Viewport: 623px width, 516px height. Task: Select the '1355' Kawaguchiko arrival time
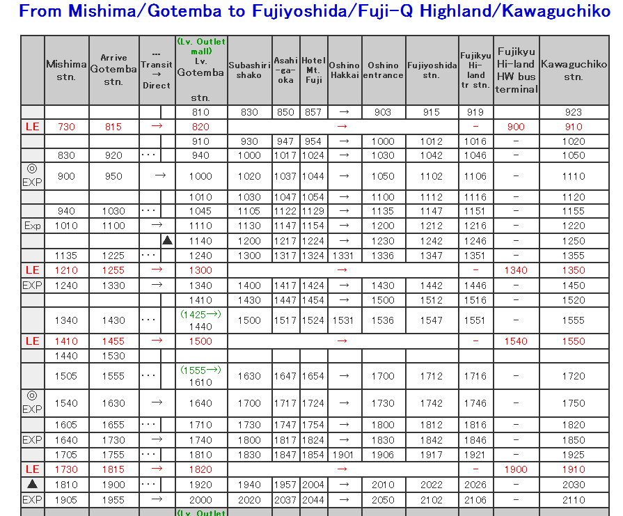point(574,256)
